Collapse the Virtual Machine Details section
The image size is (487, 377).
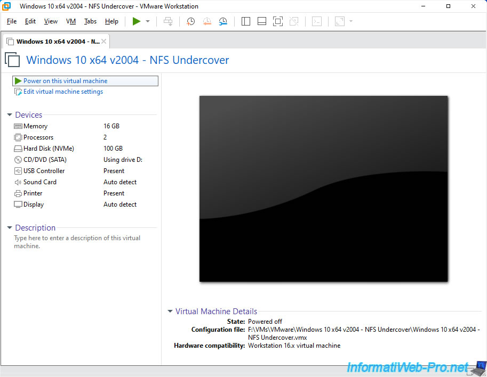pyautogui.click(x=170, y=312)
